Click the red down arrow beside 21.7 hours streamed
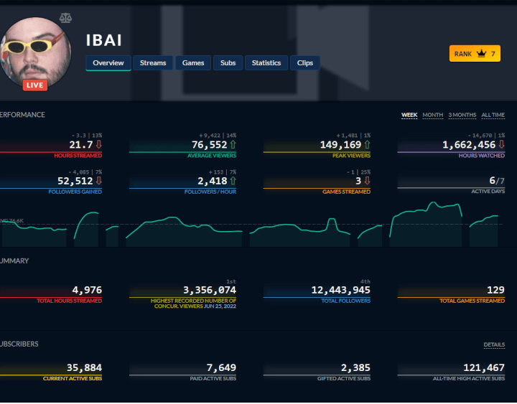 pyautogui.click(x=98, y=144)
